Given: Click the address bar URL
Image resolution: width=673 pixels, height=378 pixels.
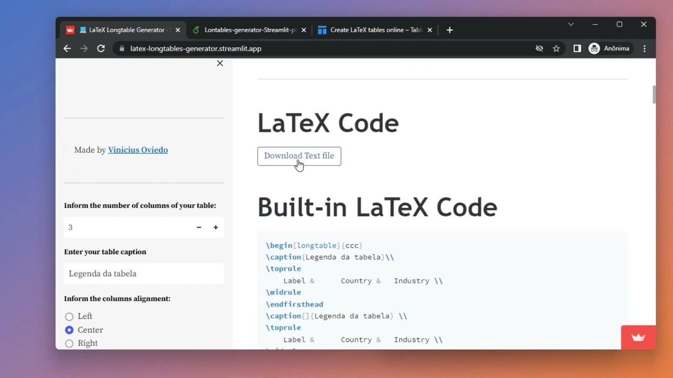Looking at the screenshot, I should pyautogui.click(x=196, y=48).
